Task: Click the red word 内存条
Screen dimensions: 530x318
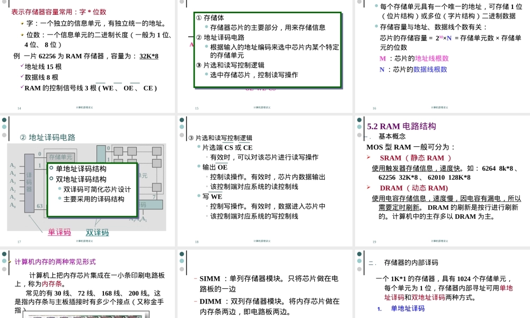Action: 52,284
